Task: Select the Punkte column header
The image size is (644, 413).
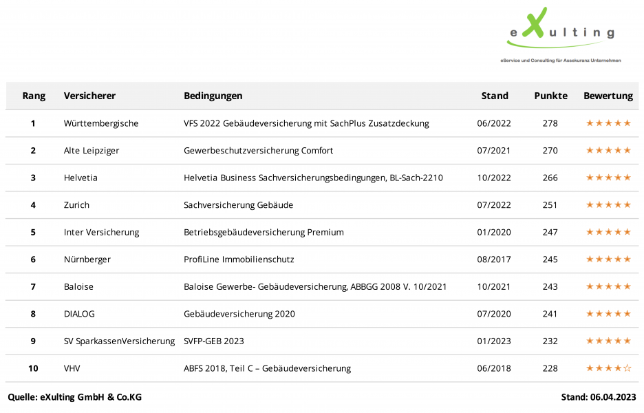Action: tap(550, 96)
